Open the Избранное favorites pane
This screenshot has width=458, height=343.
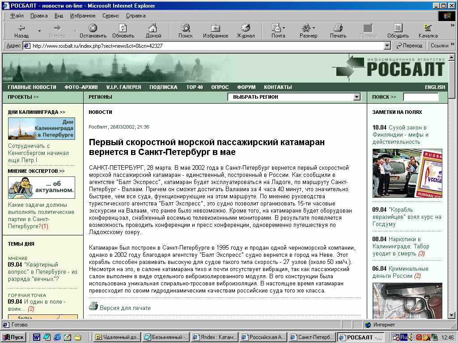(216, 31)
